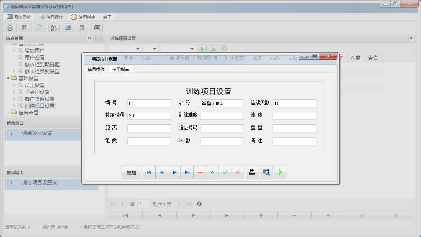Click the report view icon in main toolbar
Image resolution: width=421 pixels, height=237 pixels.
click(x=25, y=28)
